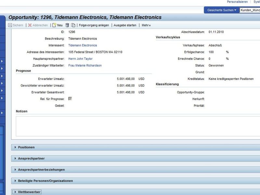This screenshot has width=260, height=195.
Task: Select the Erfolgschance value 100
Action: 211,52
